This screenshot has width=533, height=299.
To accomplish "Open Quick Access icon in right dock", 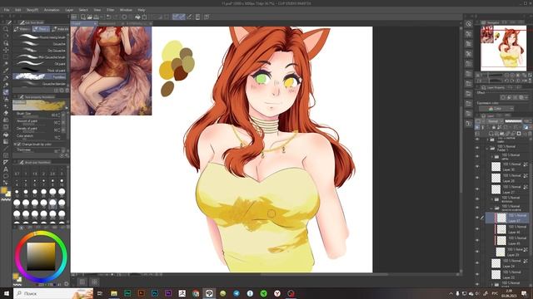I will 469,24.
